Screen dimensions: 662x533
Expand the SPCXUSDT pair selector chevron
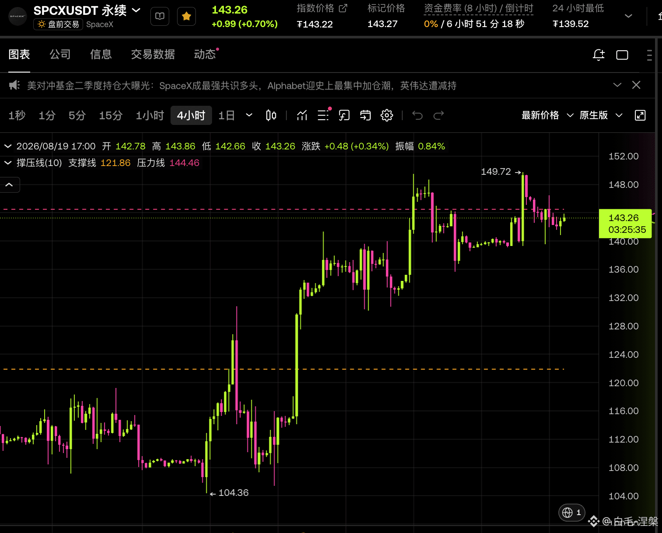point(136,10)
